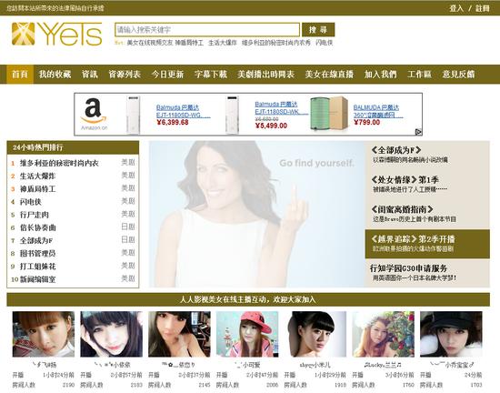
Task: Open ranking item 打工姐妹花
Action: 37,267
